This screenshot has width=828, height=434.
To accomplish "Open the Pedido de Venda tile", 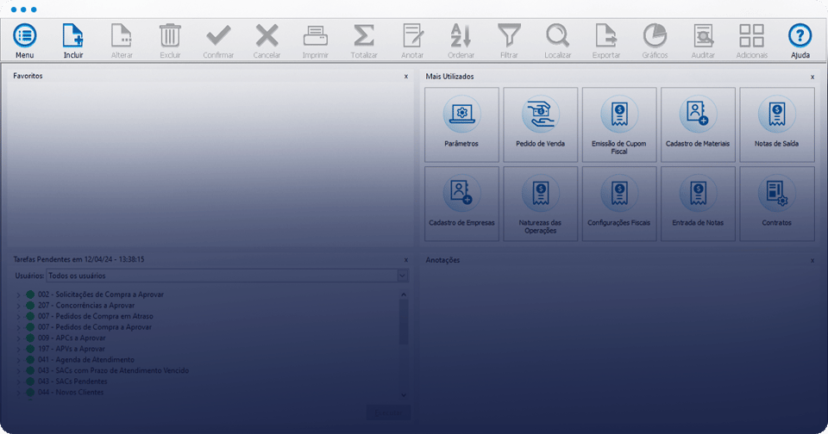I will 540,125.
